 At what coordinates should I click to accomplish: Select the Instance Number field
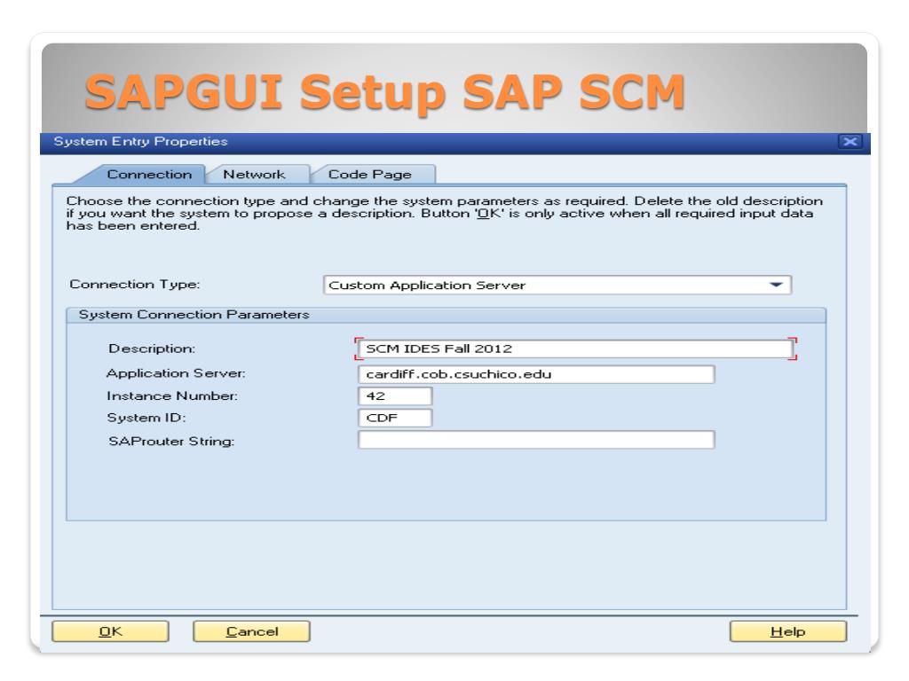click(395, 396)
